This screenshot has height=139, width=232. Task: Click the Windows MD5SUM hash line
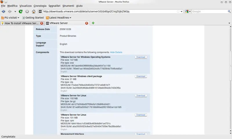pos(86,66)
